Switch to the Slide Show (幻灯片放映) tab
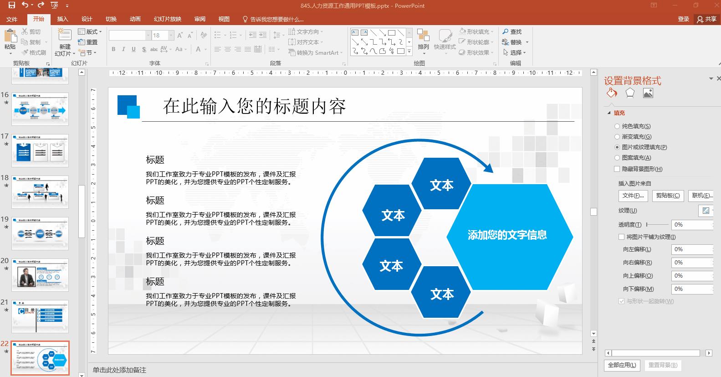Screen dimensions: 721x377 168,19
